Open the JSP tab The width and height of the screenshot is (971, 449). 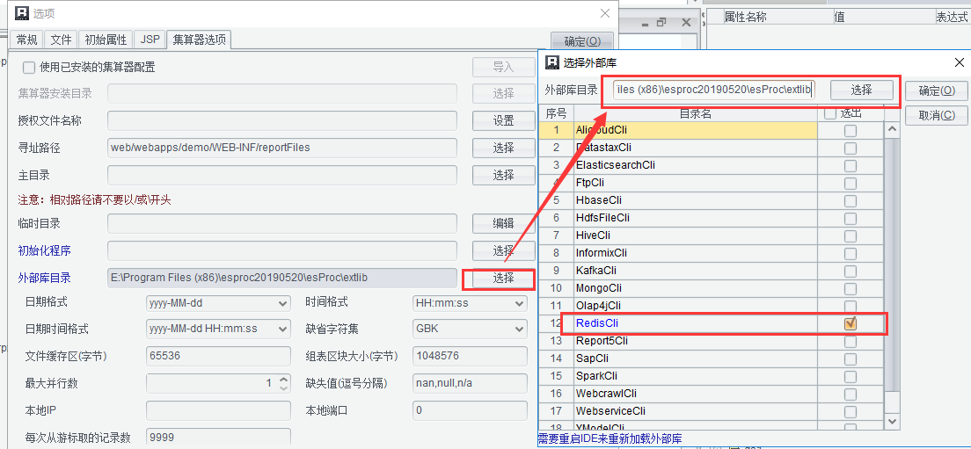tap(150, 40)
